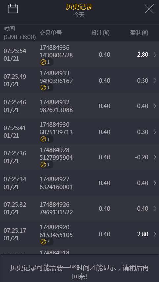This screenshot has width=159, height=282.
Task: Close the history records panel
Action: pyautogui.click(x=149, y=9)
